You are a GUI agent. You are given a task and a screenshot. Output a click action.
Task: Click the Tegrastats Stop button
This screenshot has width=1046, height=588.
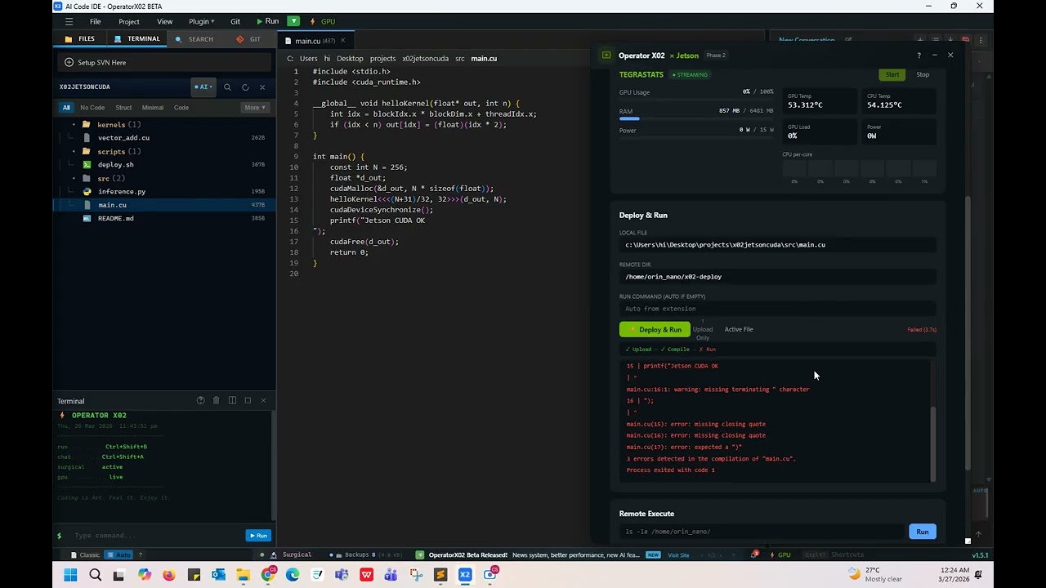click(923, 74)
